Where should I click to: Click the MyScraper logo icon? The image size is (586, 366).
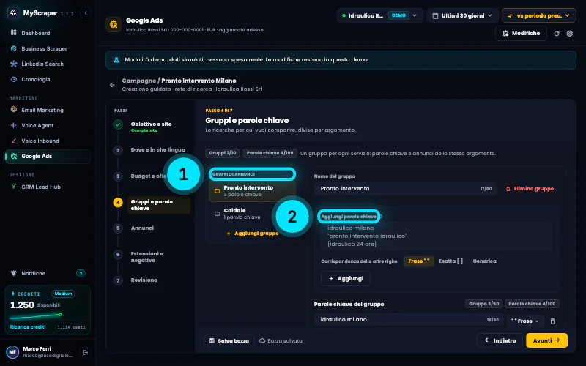pos(13,12)
